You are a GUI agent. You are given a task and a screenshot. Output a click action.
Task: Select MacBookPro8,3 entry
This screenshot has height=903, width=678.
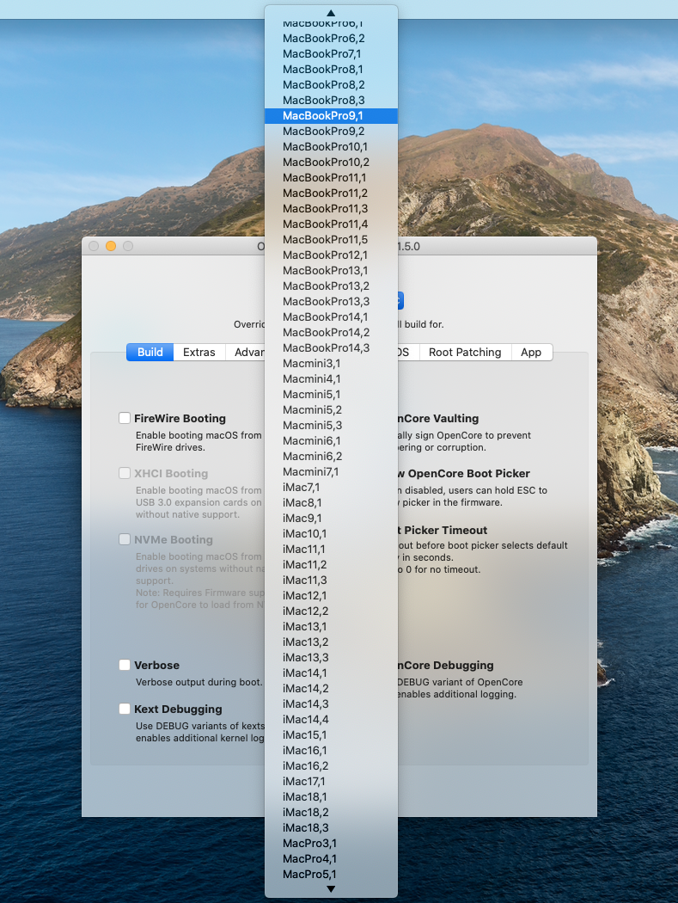[331, 101]
